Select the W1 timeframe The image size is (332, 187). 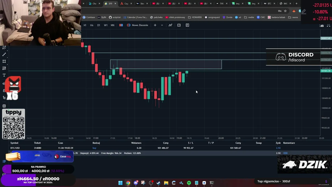pyautogui.click(x=106, y=25)
